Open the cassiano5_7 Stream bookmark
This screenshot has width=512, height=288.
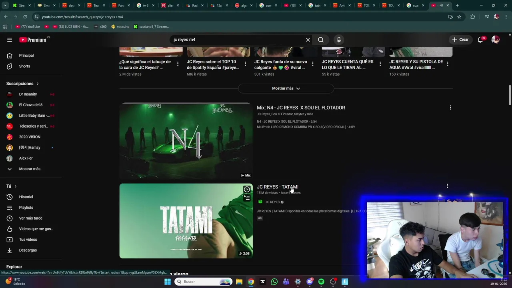tap(151, 27)
